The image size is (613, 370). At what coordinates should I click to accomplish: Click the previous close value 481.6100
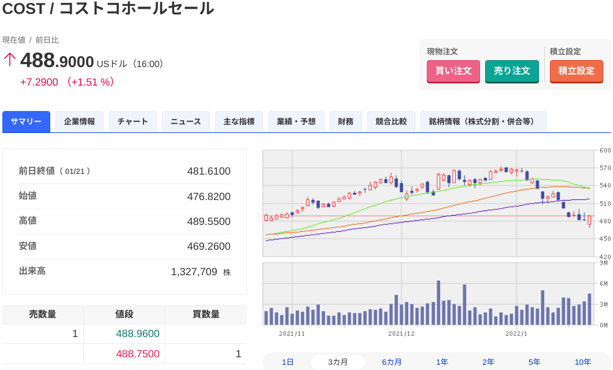[209, 171]
